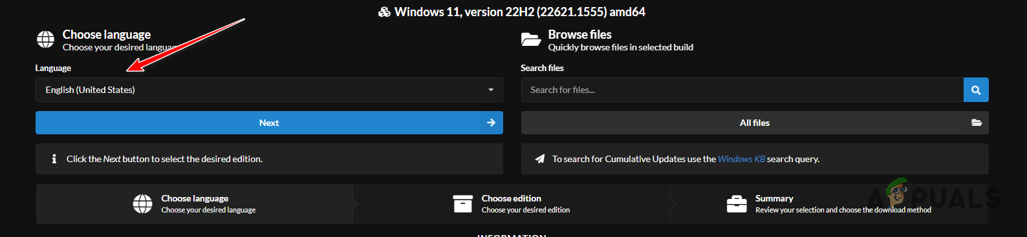Focus the Search for files input field
Image resolution: width=1027 pixels, height=237 pixels.
coord(742,90)
